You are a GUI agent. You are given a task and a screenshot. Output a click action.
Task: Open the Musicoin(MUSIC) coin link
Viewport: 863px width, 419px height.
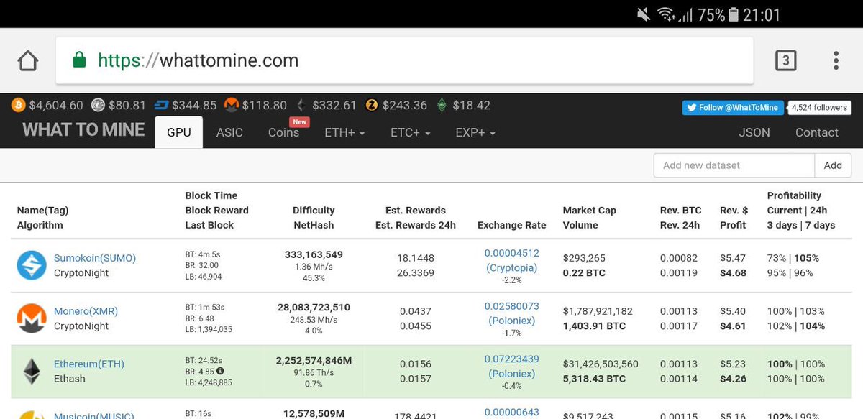click(x=94, y=415)
